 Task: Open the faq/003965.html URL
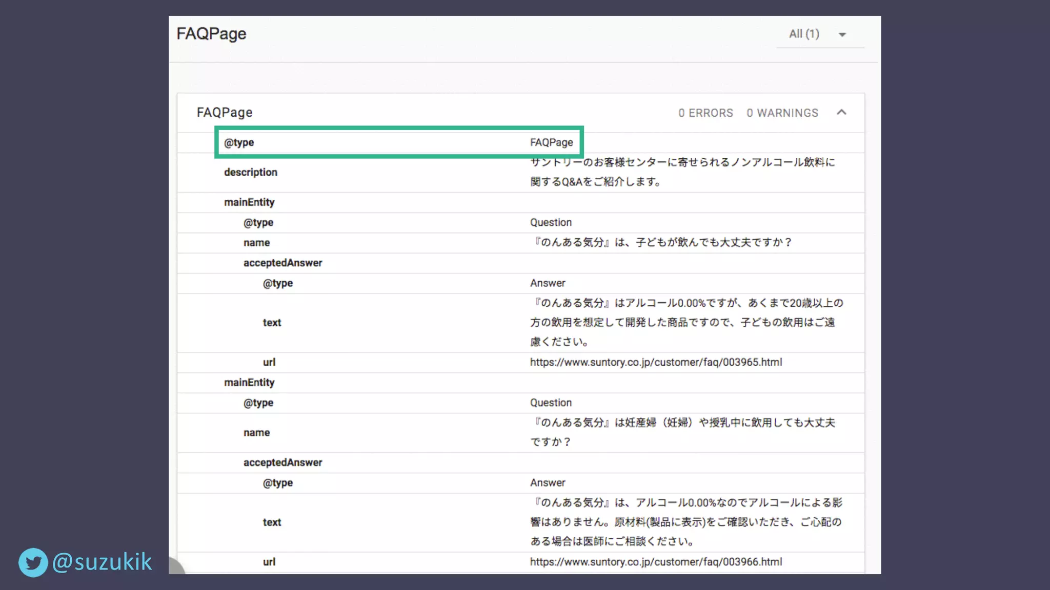(x=656, y=362)
